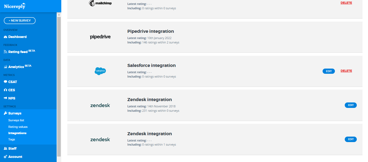The image size is (368, 162).
Task: Edit the Salesforce integration
Action: pyautogui.click(x=329, y=71)
